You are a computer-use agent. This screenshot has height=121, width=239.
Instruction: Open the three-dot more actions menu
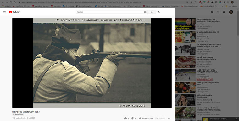[169, 118]
